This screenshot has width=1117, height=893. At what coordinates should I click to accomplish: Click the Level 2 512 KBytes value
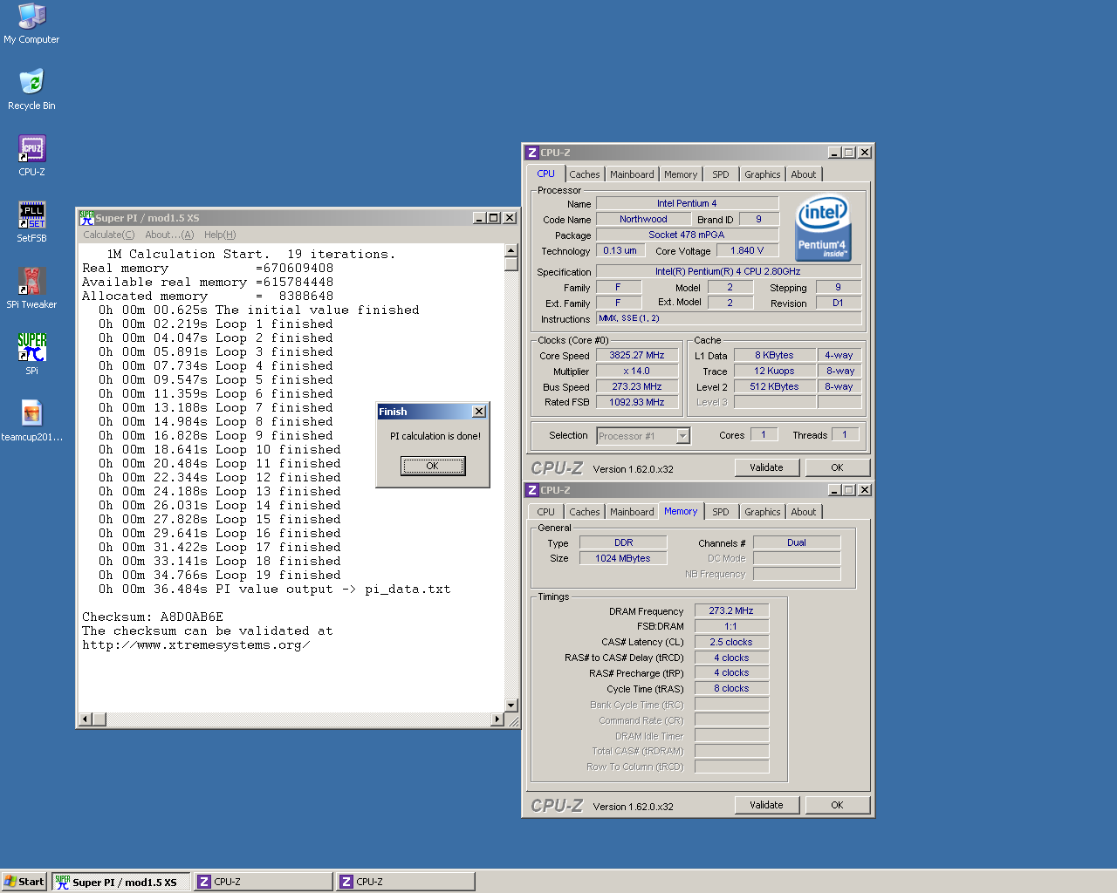coord(775,386)
